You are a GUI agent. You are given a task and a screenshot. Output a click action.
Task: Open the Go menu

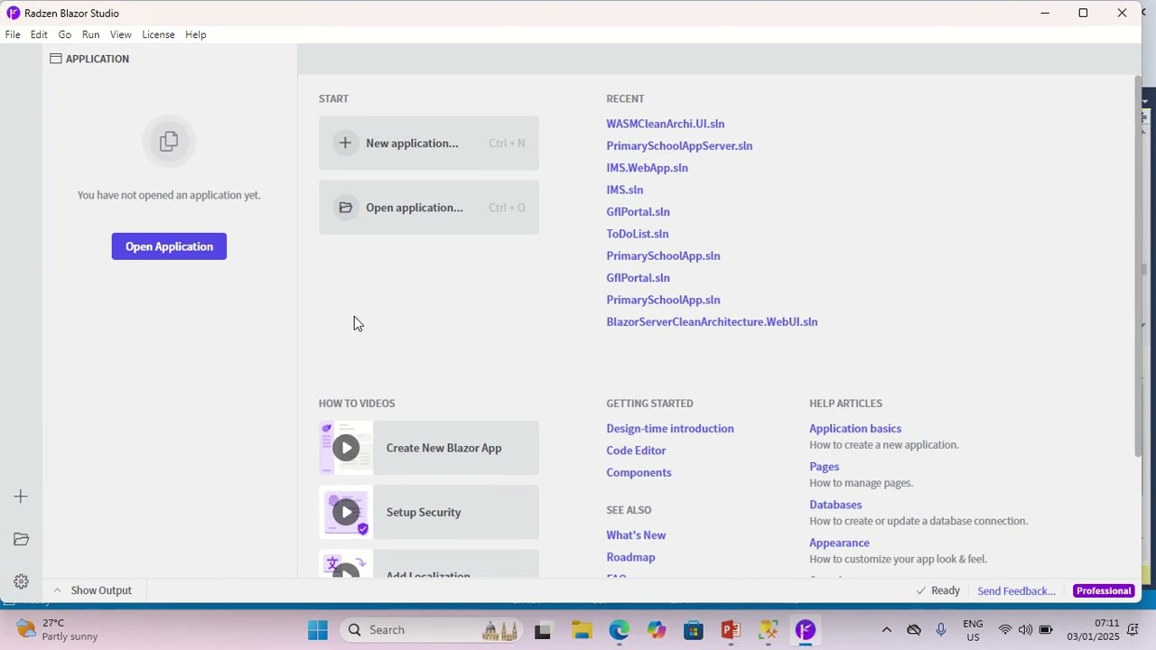tap(65, 34)
